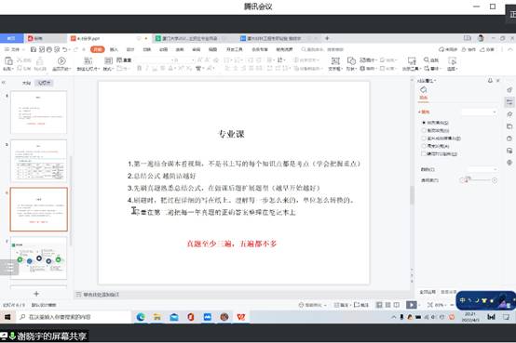Click the Save icon in quick toolbar
The height and width of the screenshot is (343, 516).
(34, 49)
